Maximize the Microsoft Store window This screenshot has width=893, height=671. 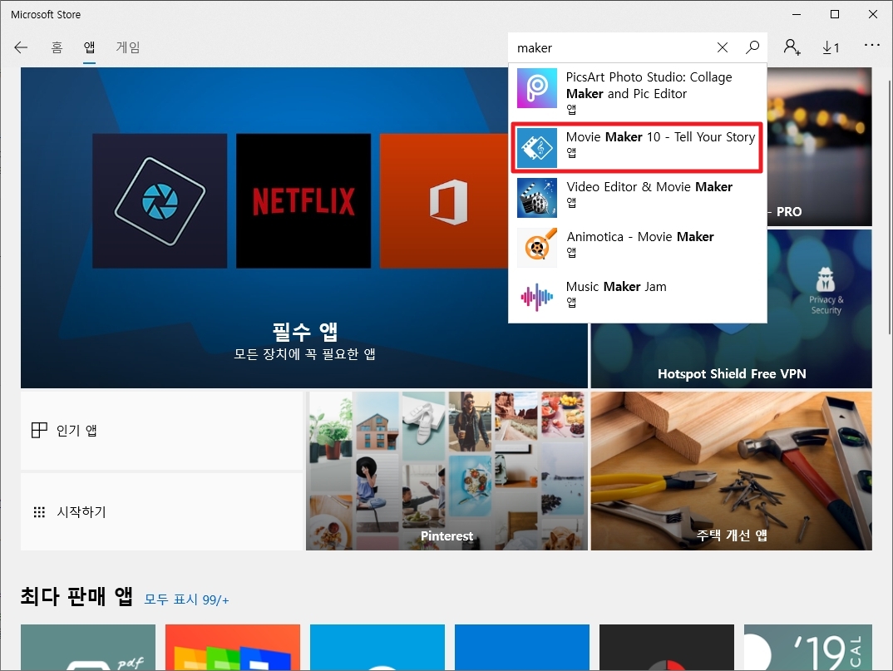click(835, 14)
